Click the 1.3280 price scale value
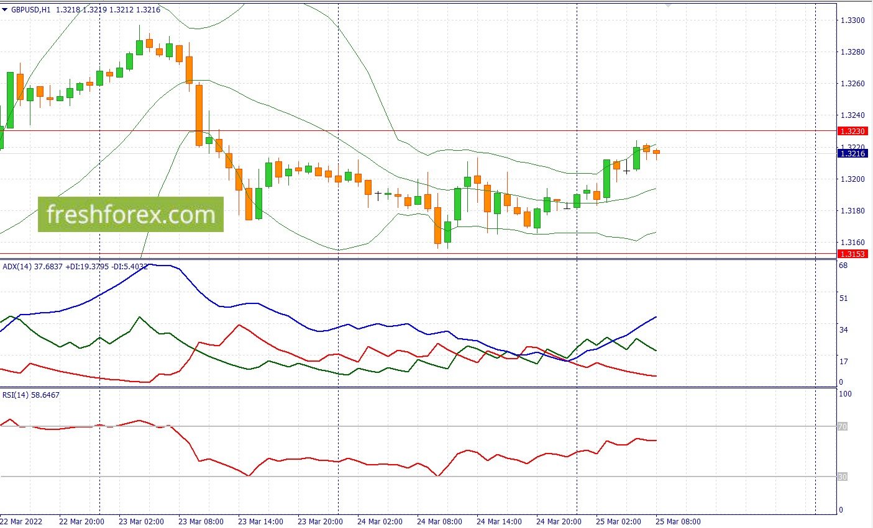The width and height of the screenshot is (873, 528). (x=852, y=52)
